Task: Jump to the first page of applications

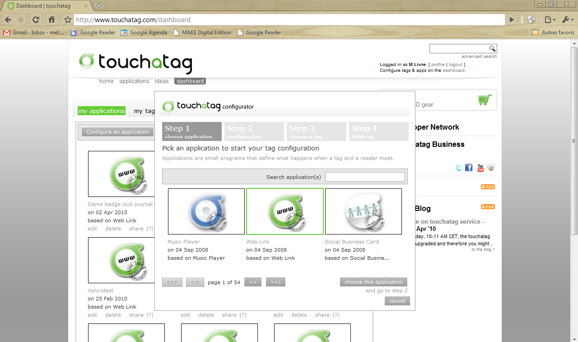Action: tap(172, 282)
